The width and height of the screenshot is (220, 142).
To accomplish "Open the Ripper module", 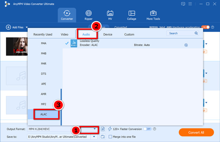I will [88, 15].
